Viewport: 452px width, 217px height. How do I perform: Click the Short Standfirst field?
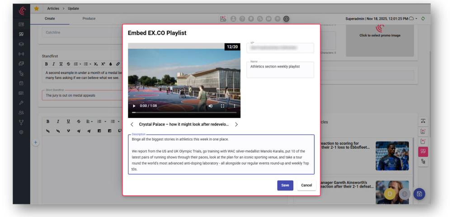click(x=83, y=95)
